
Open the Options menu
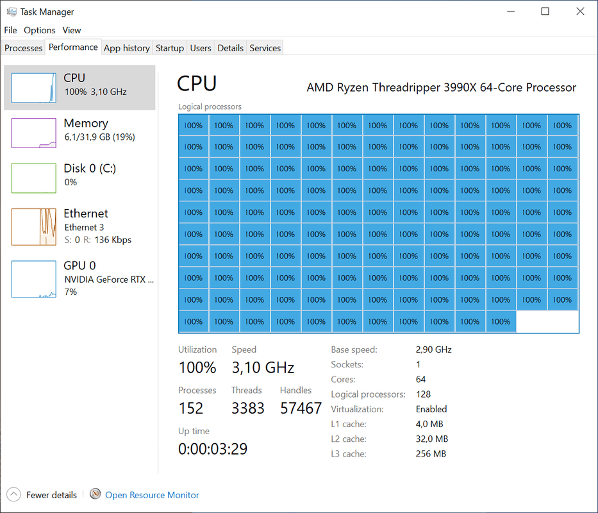pos(39,30)
